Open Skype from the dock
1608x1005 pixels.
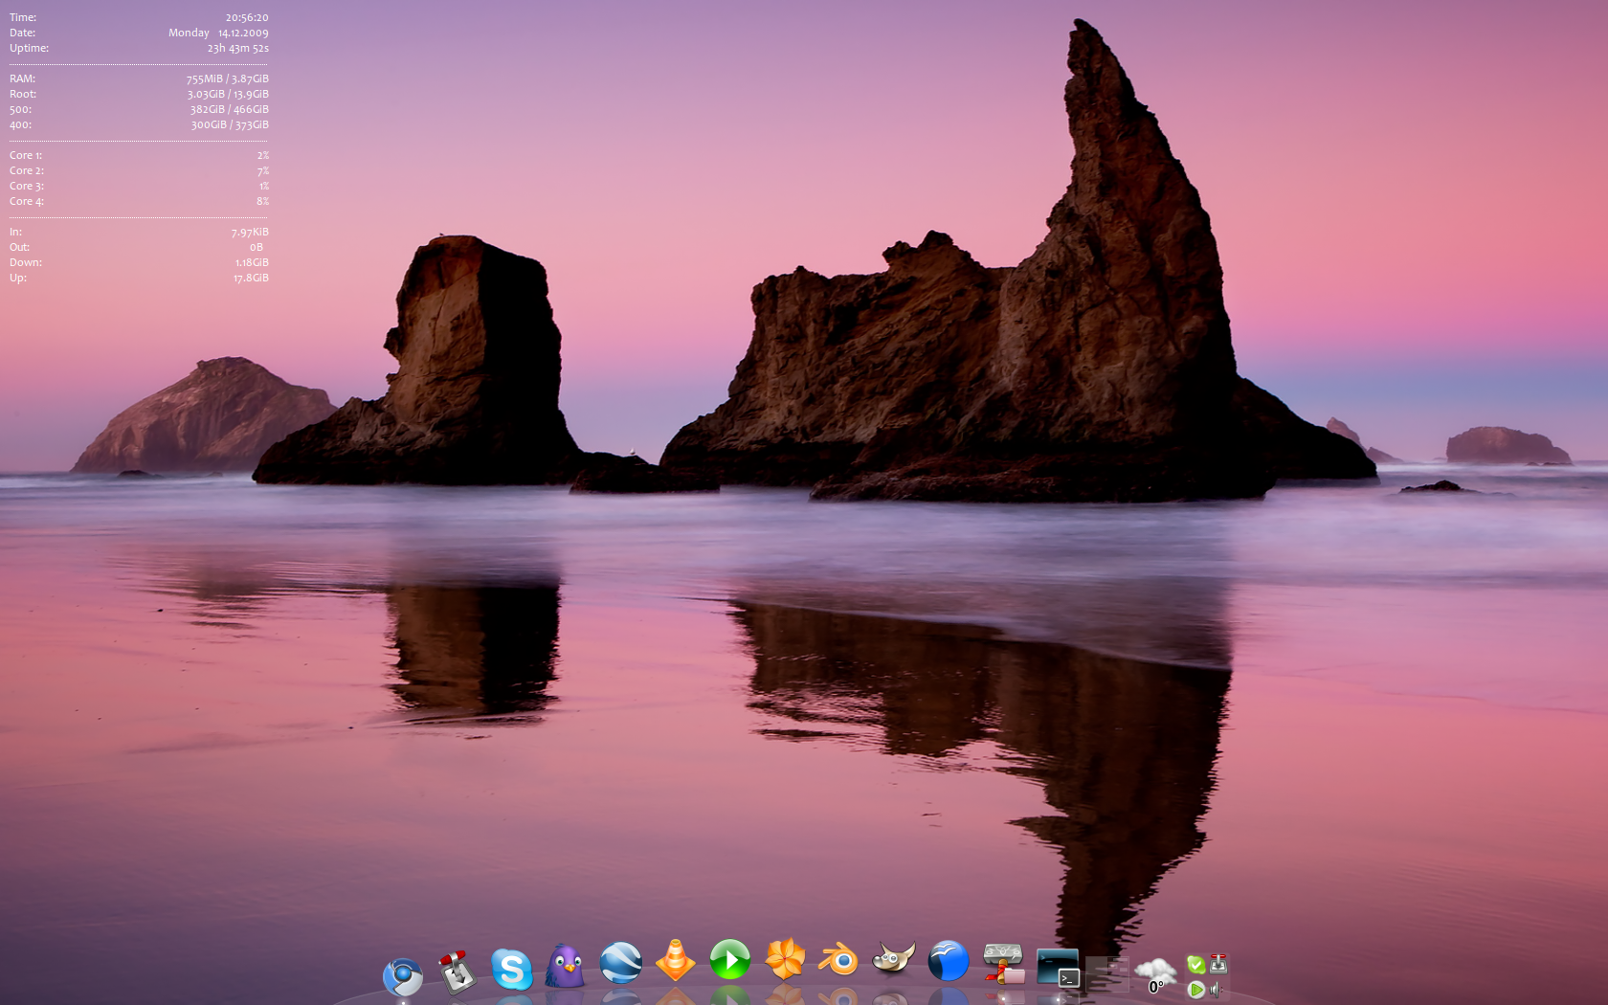[x=512, y=970]
